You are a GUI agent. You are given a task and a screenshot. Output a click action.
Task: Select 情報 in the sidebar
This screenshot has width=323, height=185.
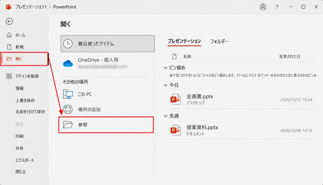[x=20, y=88]
